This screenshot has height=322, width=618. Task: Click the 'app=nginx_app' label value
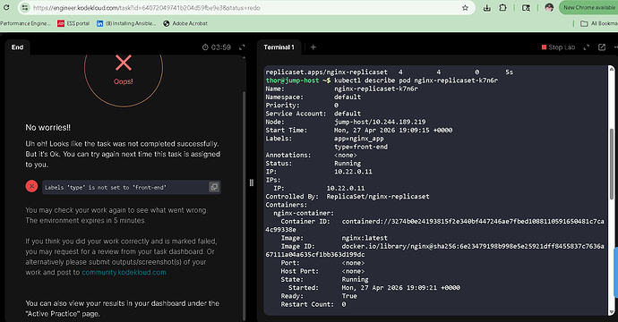(x=358, y=139)
